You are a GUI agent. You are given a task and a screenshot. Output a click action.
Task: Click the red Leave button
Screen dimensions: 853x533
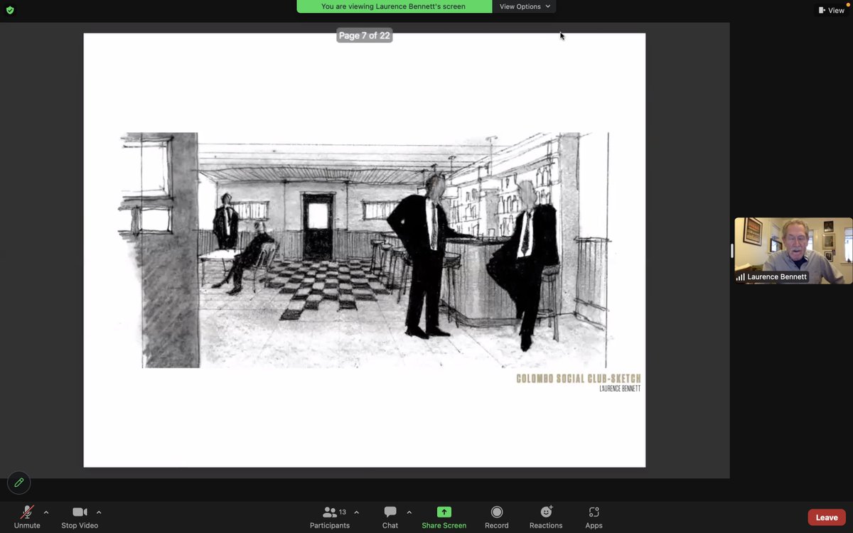point(827,517)
